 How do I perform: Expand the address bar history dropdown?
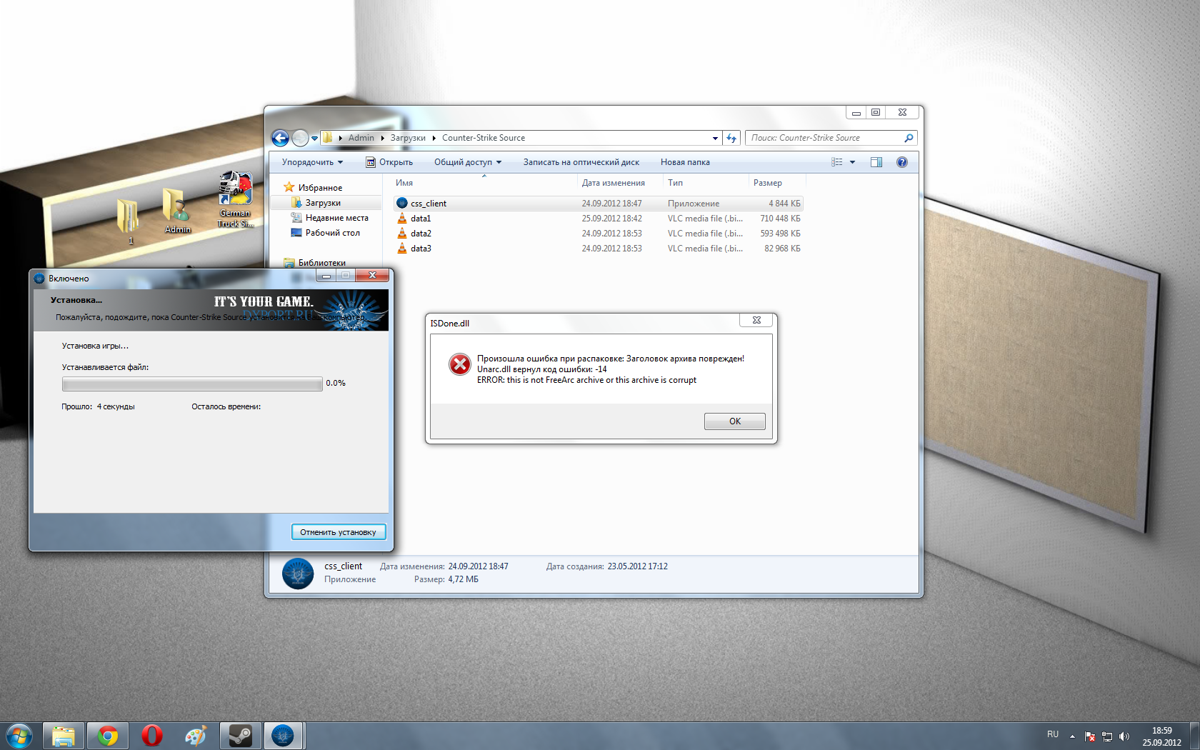[715, 138]
